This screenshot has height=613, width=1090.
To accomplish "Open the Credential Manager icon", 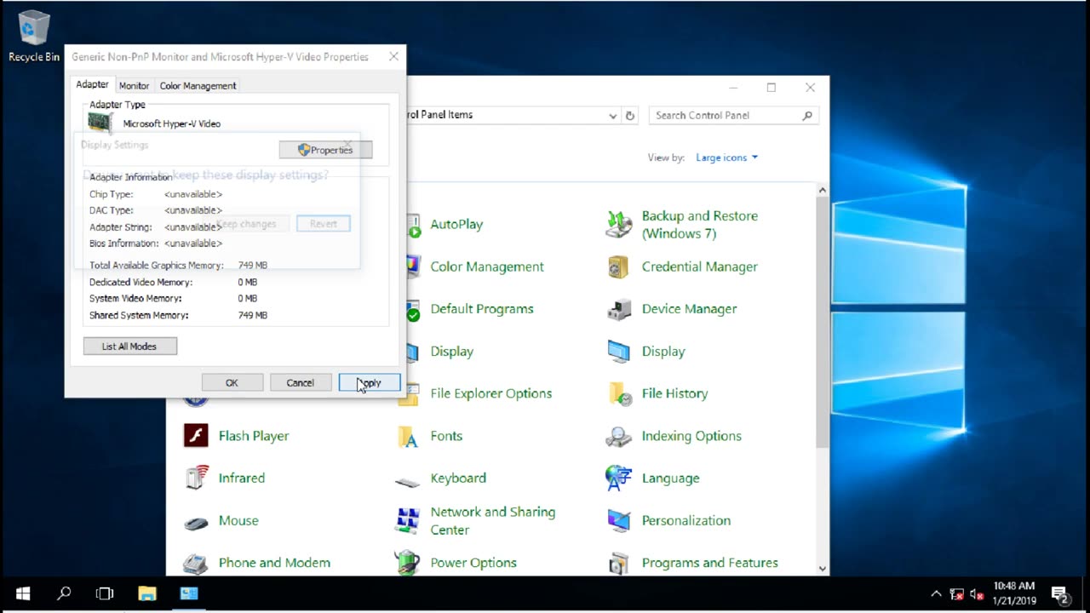I will click(x=619, y=266).
